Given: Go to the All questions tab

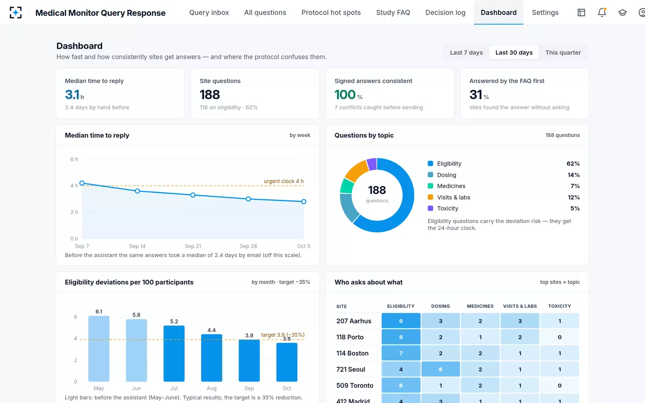Looking at the screenshot, I should 265,13.
